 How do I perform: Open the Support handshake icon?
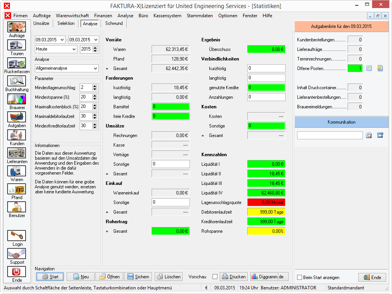(x=16, y=253)
